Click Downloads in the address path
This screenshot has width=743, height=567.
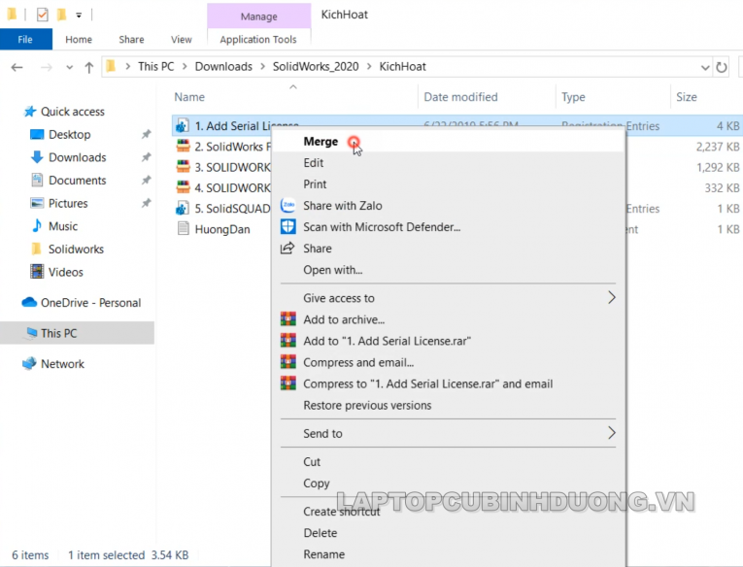point(223,66)
